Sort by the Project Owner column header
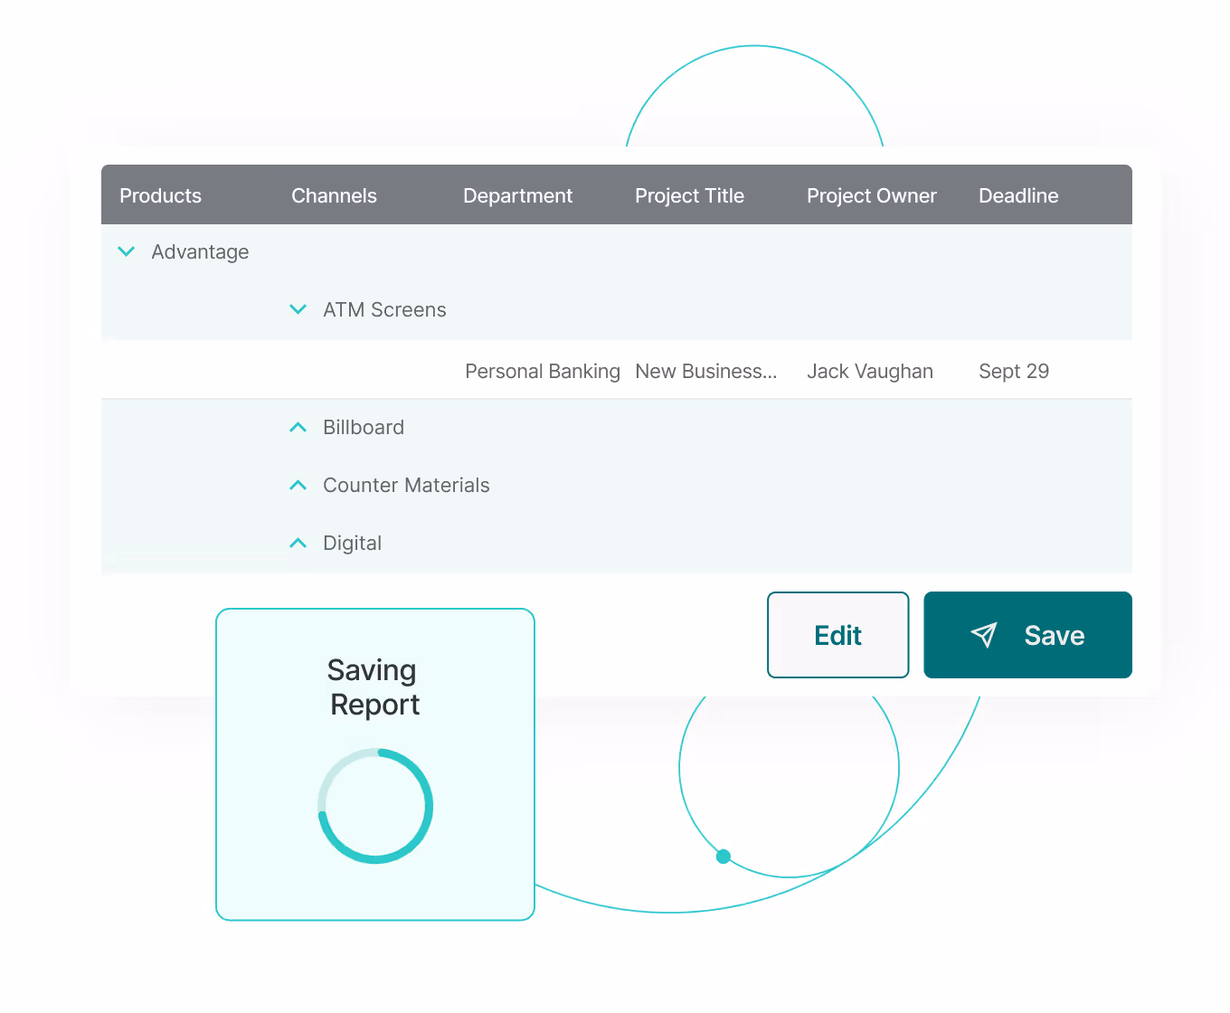 pyautogui.click(x=871, y=195)
